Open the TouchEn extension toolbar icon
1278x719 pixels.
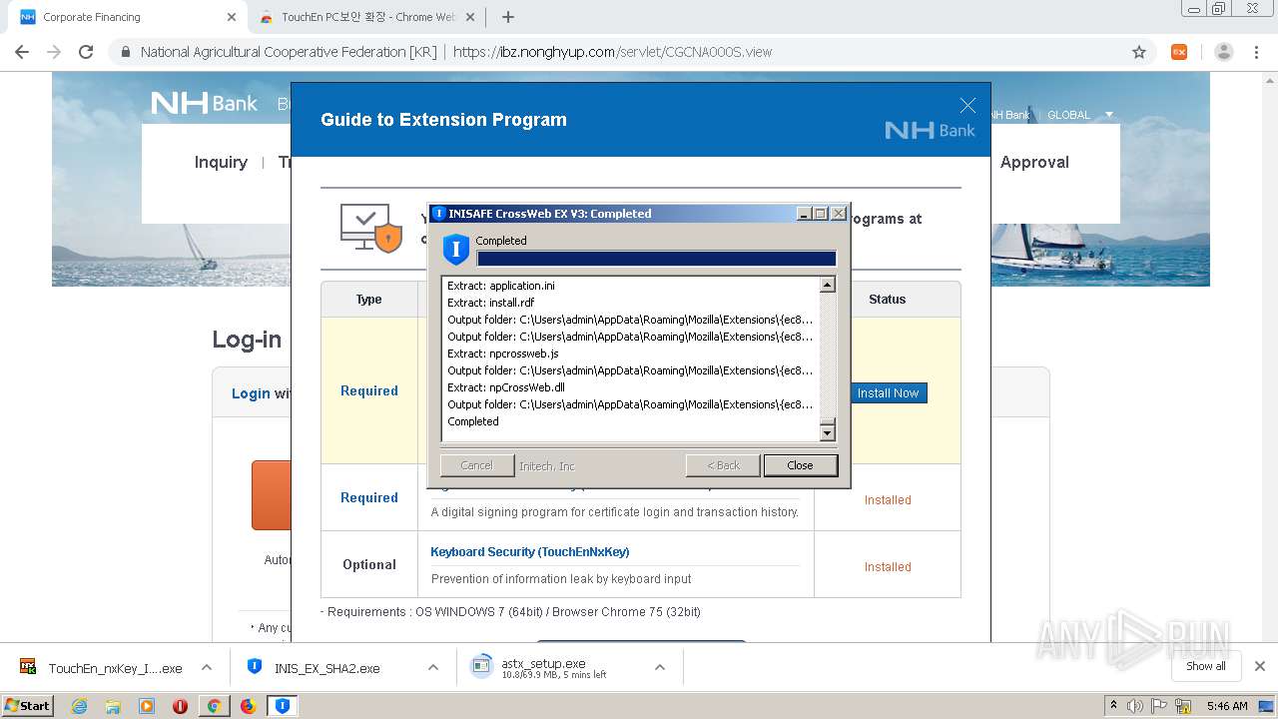pos(1179,52)
